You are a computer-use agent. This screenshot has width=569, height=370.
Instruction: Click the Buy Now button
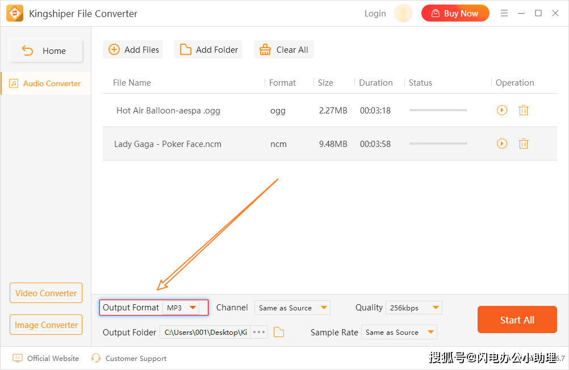point(455,14)
